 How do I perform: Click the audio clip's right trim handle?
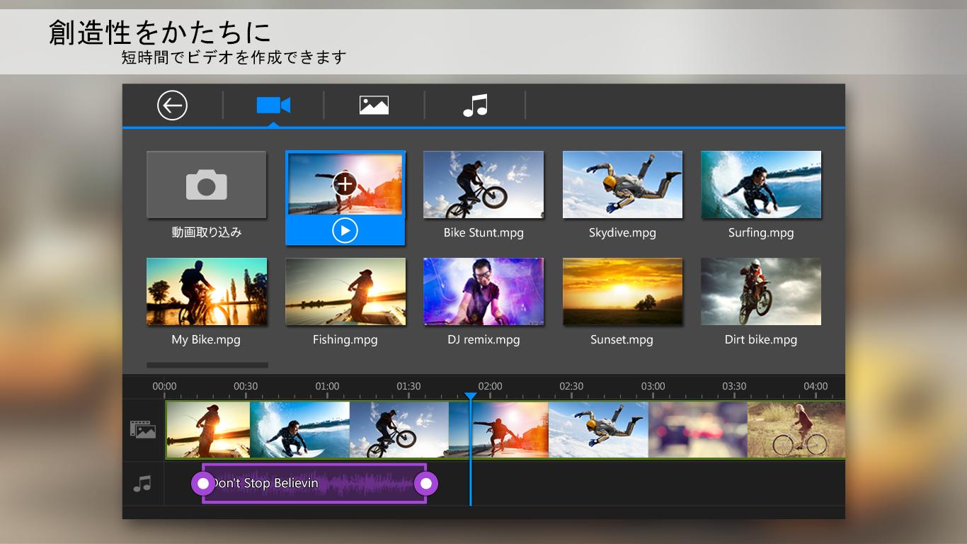click(x=426, y=484)
